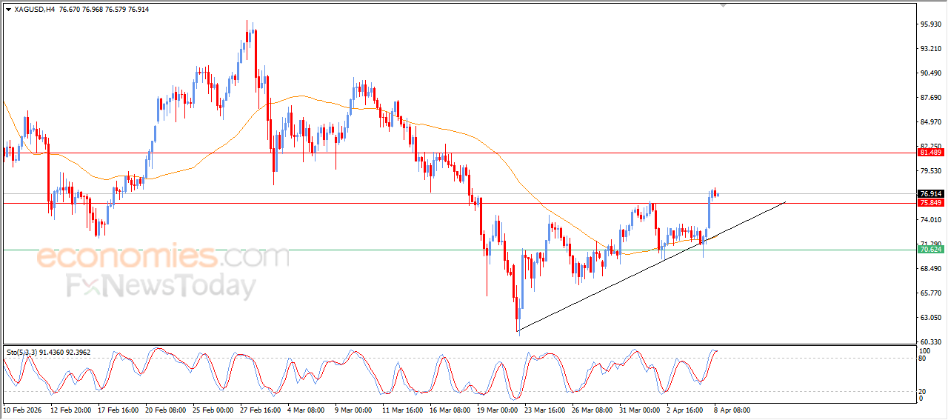This screenshot has width=948, height=420.
Task: Click the red 75.849 price level tag
Action: pos(930,202)
